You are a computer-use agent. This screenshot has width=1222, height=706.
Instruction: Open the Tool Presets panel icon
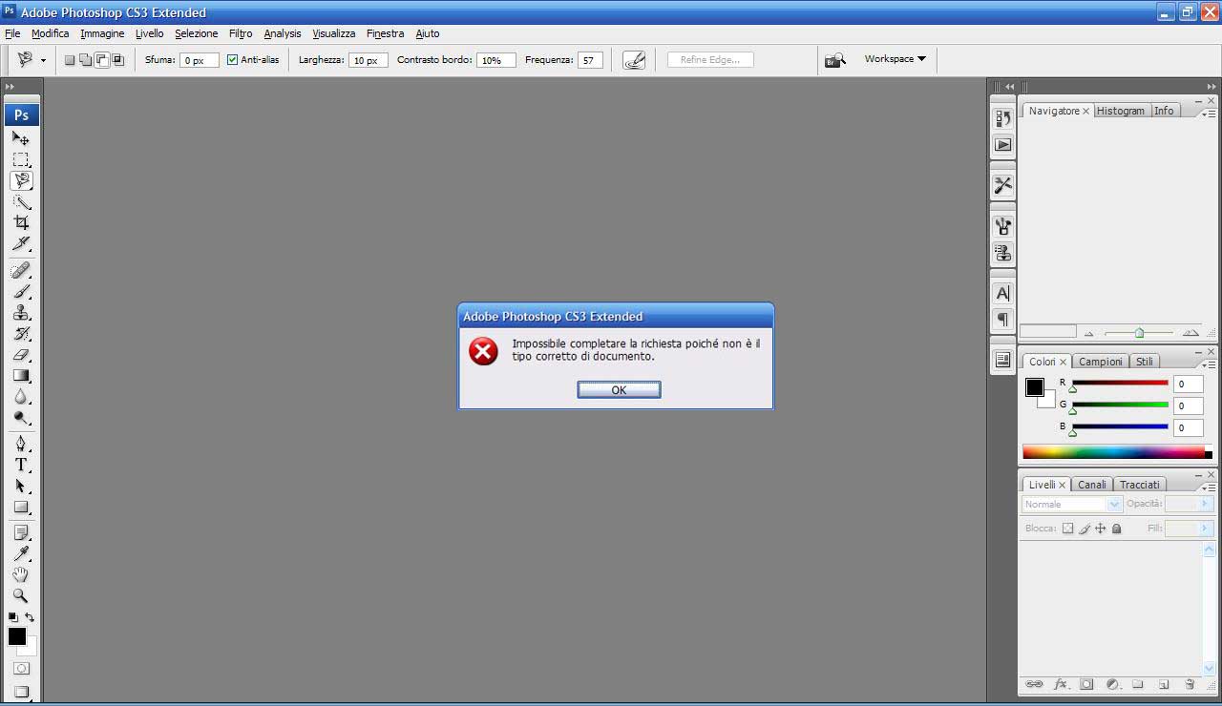click(1002, 185)
